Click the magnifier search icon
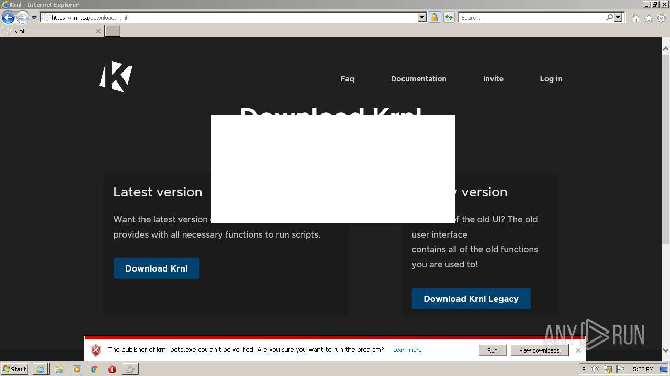 click(609, 18)
